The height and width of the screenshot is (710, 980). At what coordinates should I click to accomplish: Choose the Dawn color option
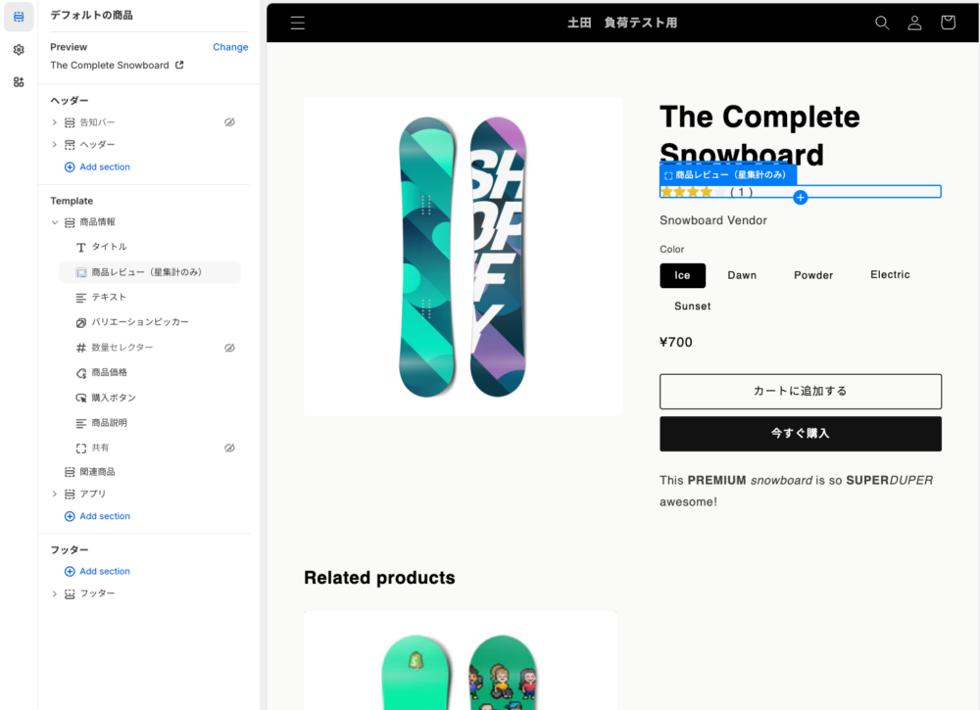click(742, 275)
